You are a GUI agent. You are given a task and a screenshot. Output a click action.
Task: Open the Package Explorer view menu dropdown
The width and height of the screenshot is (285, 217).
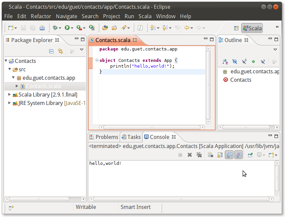81,50
